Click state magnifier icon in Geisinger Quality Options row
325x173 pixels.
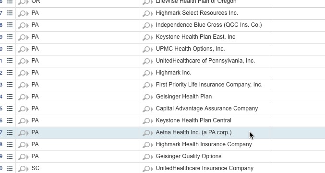(24, 157)
